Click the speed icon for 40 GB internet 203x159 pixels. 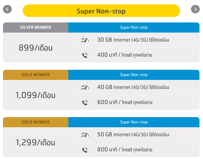pyautogui.click(x=85, y=87)
